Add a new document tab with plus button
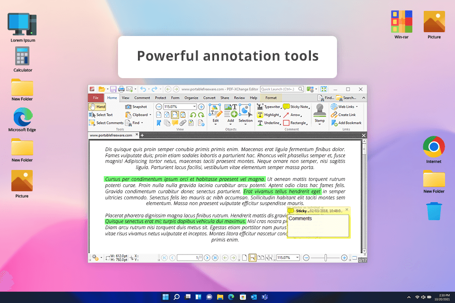The width and height of the screenshot is (455, 303). click(x=142, y=135)
